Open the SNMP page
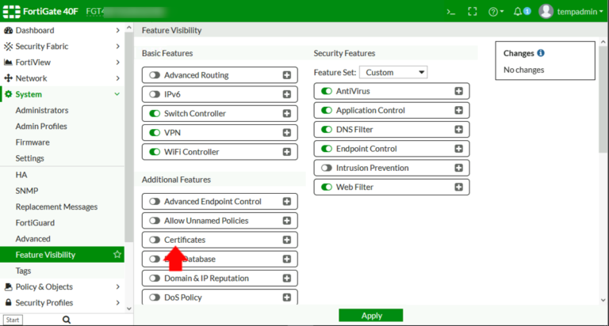The width and height of the screenshot is (609, 326). point(27,191)
